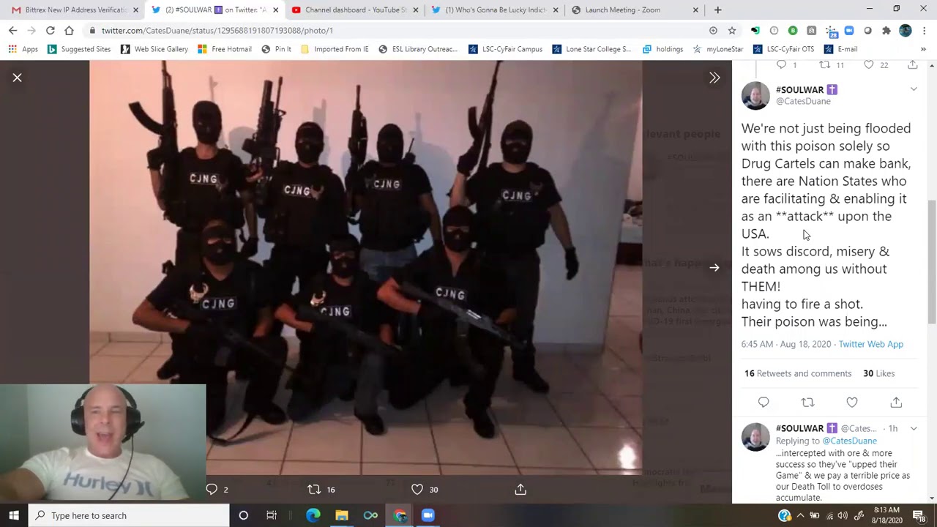Show more bookmarks with double chevron

point(923,49)
